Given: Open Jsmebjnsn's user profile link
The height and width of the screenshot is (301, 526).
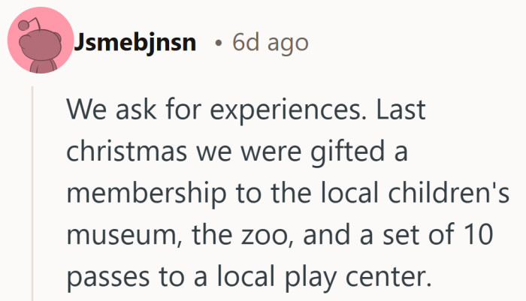Looking at the screenshot, I should (135, 43).
